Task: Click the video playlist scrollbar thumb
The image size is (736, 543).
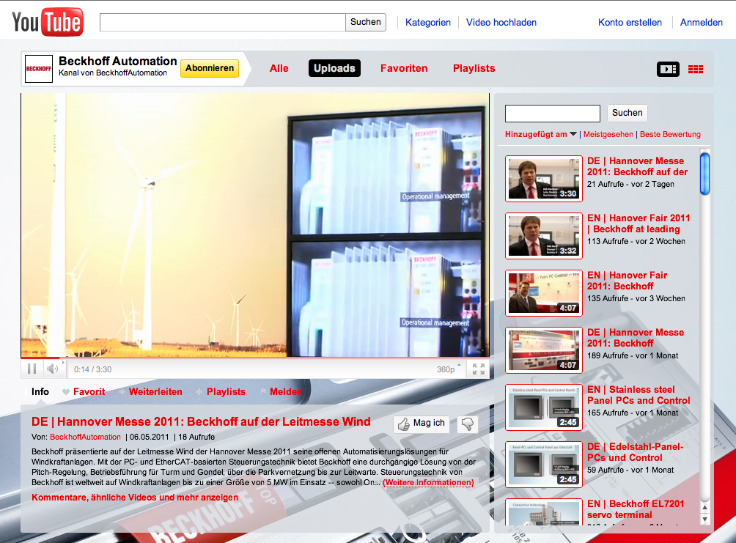Action: (704, 173)
